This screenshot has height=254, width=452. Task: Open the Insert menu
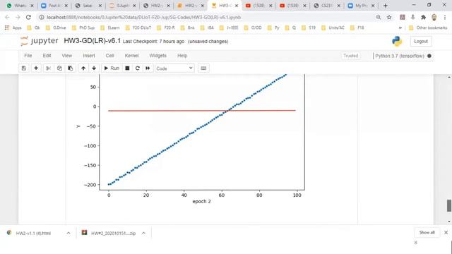89,56
